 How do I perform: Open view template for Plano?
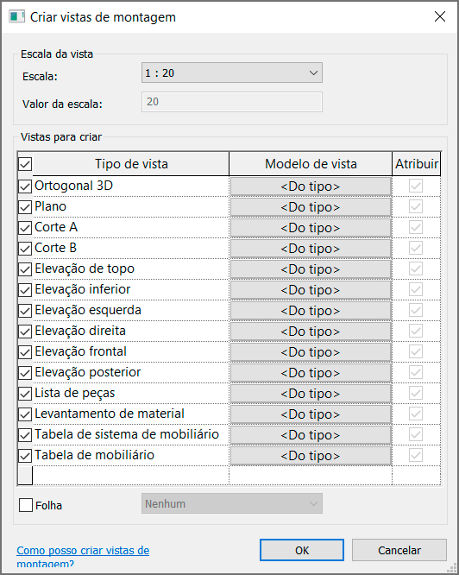pos(311,207)
